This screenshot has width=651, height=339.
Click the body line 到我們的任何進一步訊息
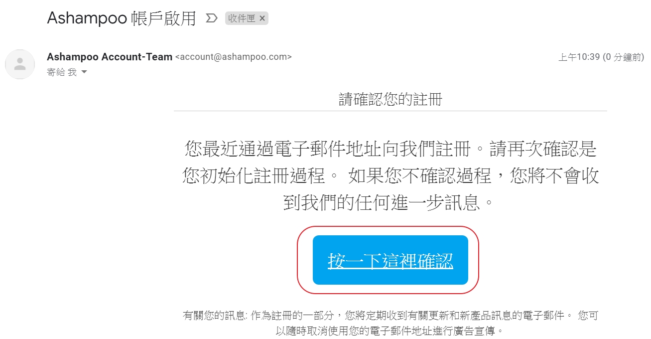click(391, 202)
